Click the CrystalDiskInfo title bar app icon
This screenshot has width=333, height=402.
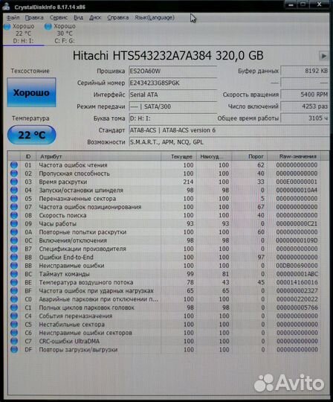(x=6, y=7)
